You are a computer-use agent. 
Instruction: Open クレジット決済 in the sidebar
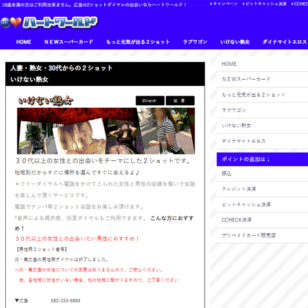[x=262, y=189]
